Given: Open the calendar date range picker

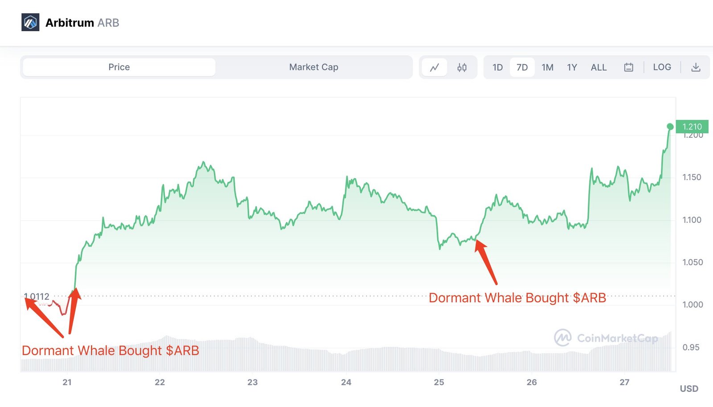Looking at the screenshot, I should (628, 67).
